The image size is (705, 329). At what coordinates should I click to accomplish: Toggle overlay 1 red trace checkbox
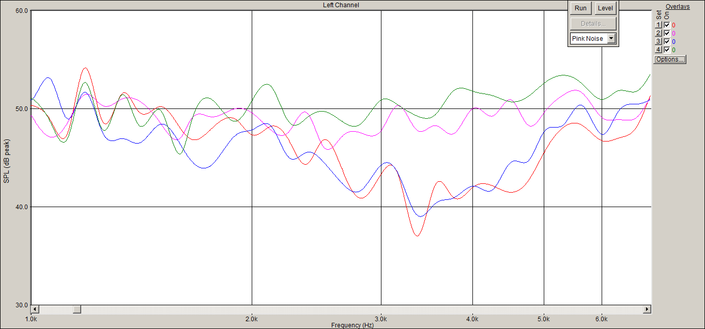[667, 25]
